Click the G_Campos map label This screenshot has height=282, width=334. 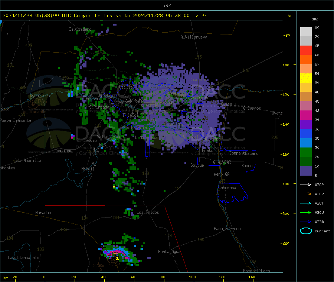coord(252,108)
